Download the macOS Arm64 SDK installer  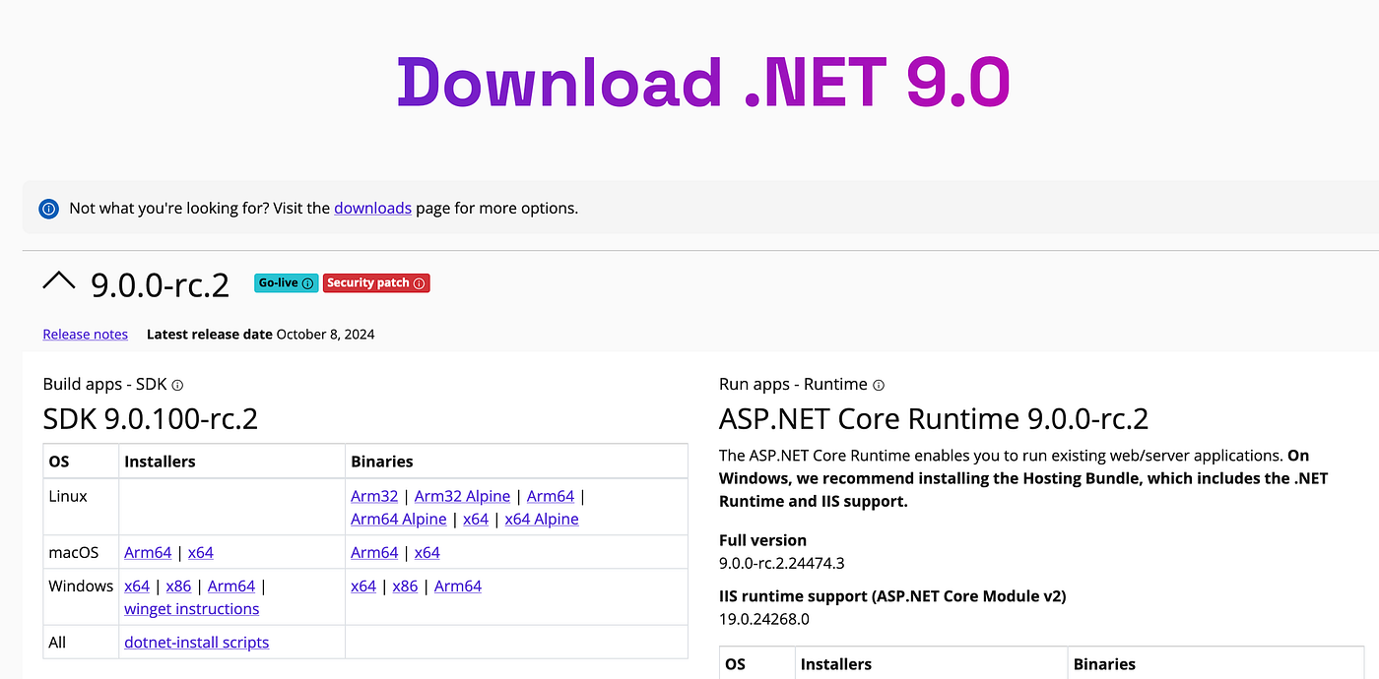pyautogui.click(x=148, y=553)
